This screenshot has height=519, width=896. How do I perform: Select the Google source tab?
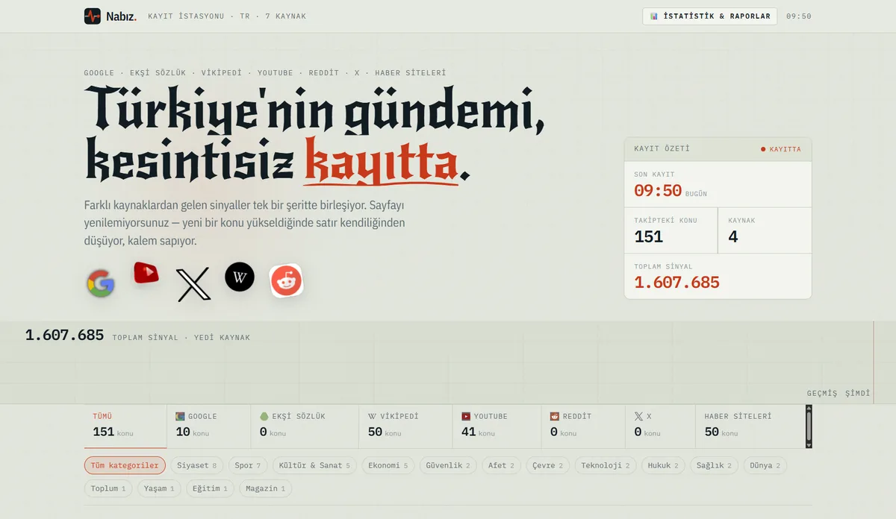(x=209, y=426)
